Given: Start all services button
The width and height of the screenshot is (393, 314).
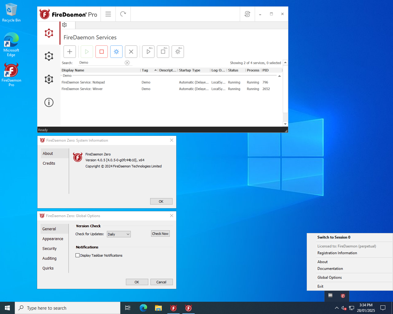Looking at the screenshot, I should [148, 52].
